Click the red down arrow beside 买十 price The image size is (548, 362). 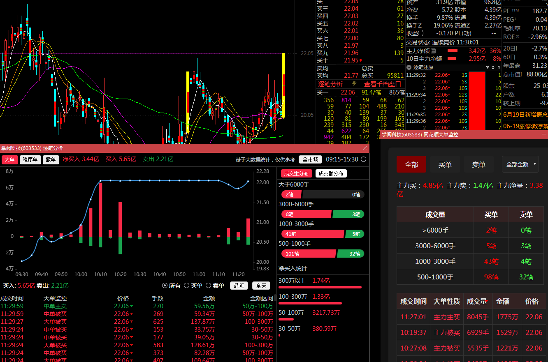[x=361, y=61]
